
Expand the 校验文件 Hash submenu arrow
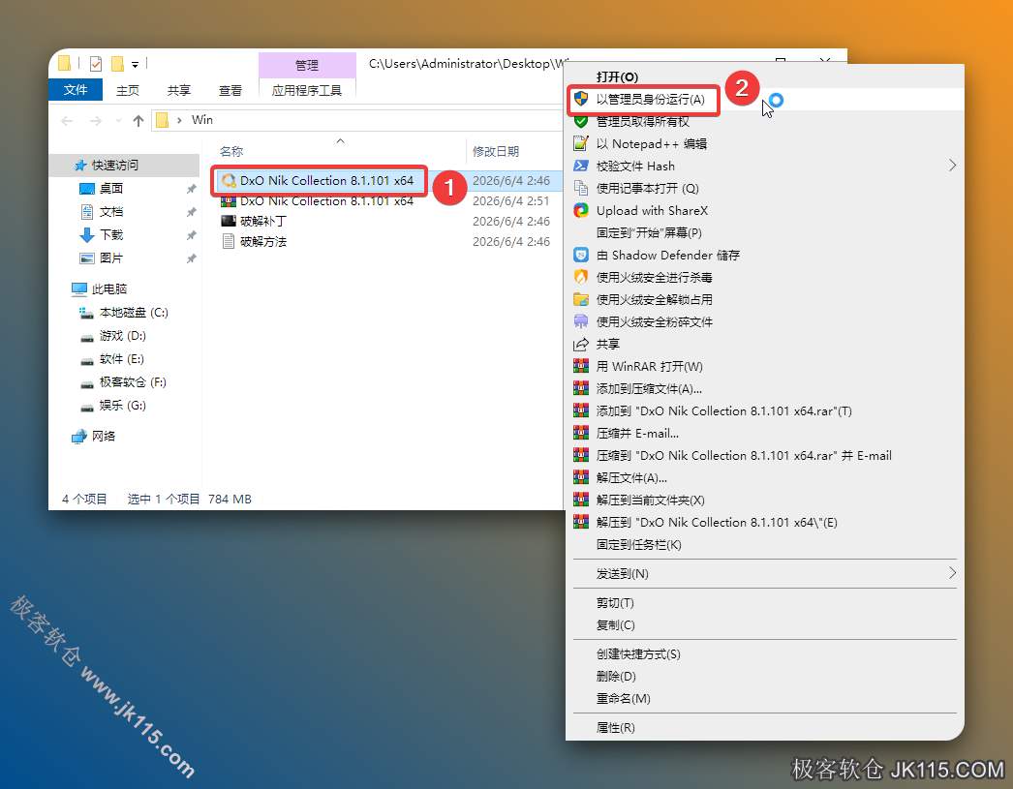click(x=952, y=166)
